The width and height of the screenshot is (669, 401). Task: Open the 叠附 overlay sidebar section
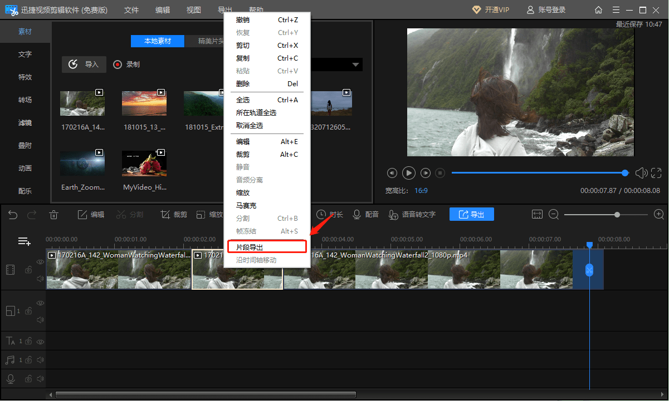coord(25,146)
